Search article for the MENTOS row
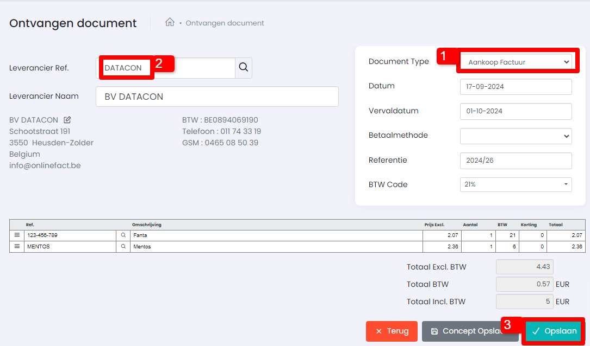 click(x=123, y=247)
